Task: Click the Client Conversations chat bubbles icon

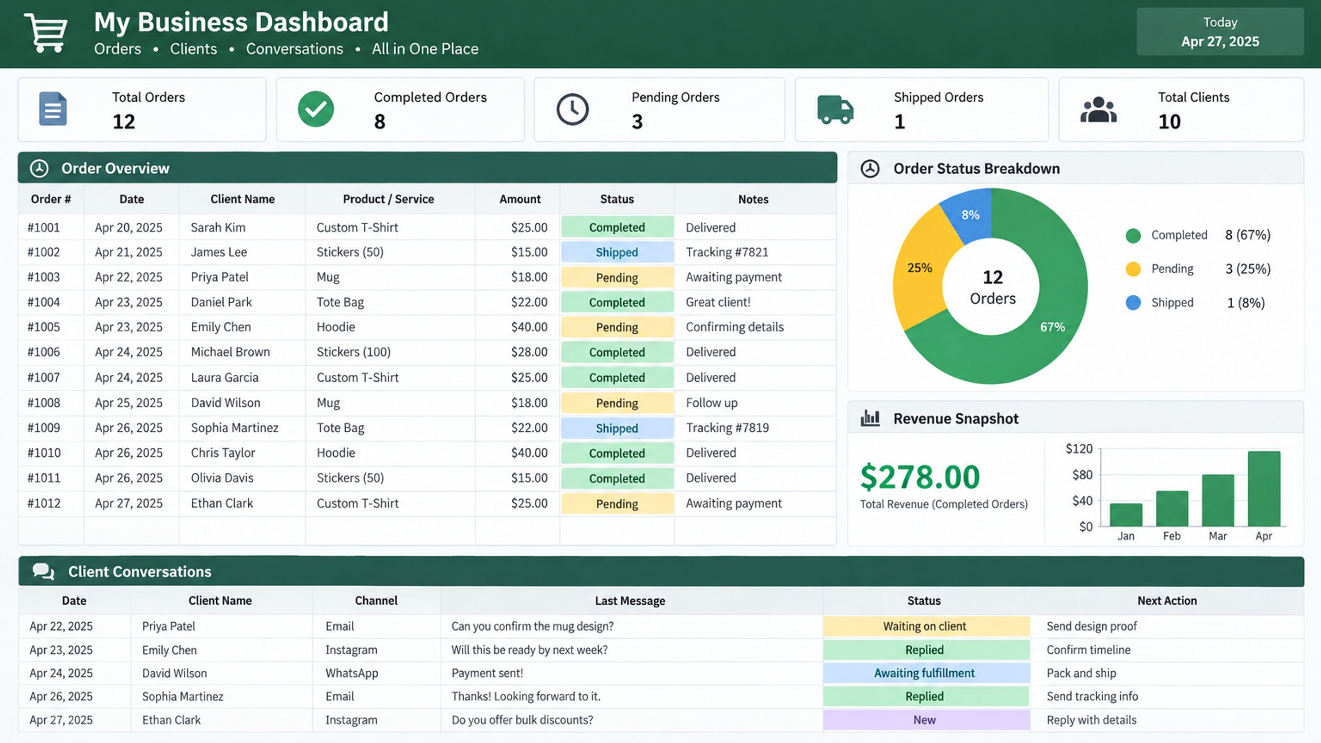Action: [x=43, y=571]
